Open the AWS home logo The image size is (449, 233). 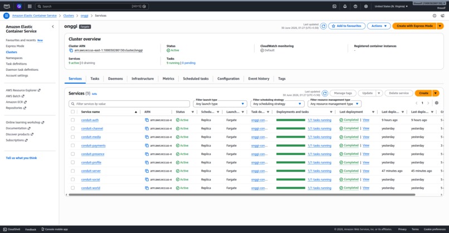pos(7,6)
